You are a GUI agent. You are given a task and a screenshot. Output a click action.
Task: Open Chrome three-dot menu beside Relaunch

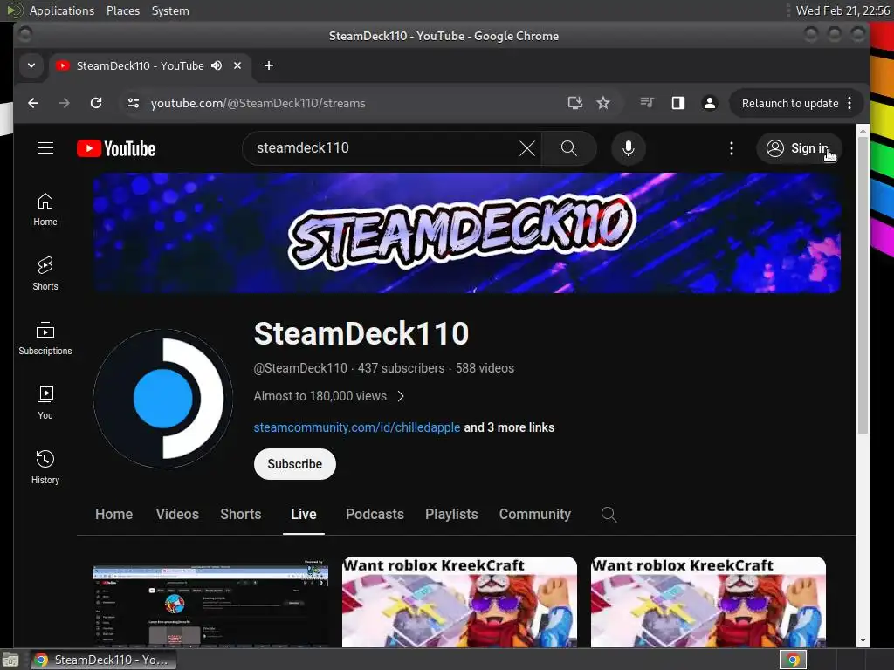(x=849, y=103)
